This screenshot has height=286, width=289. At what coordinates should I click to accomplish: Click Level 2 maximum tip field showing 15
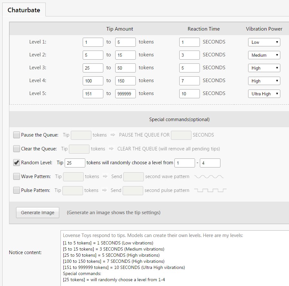(x=125, y=55)
